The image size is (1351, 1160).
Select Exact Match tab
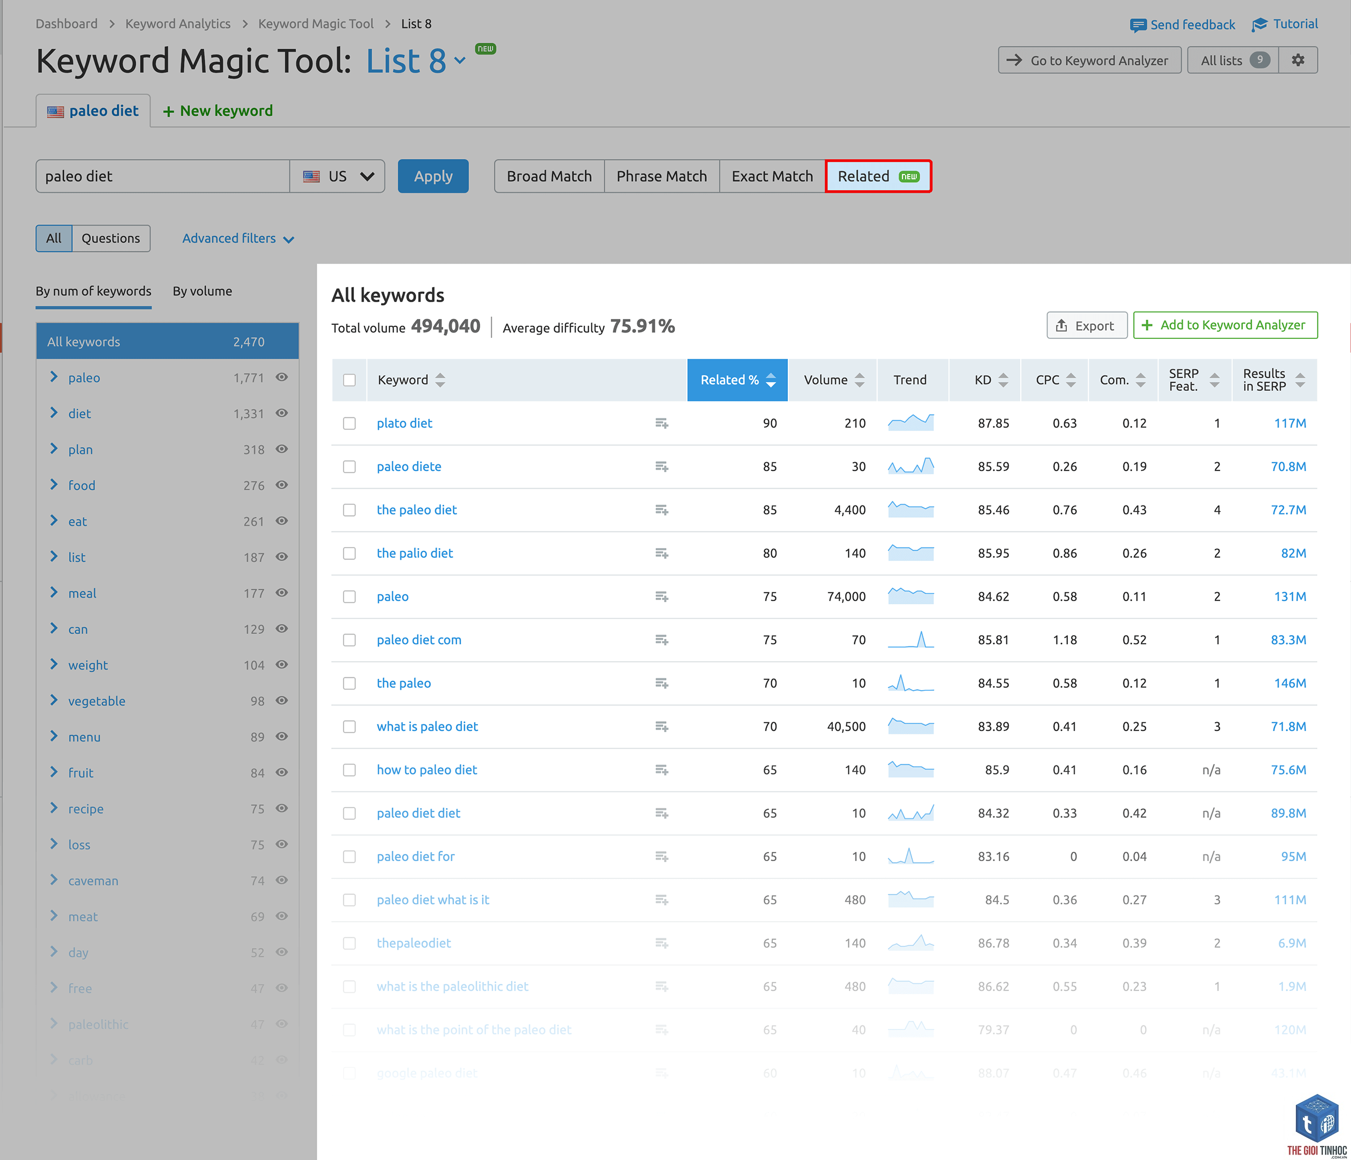point(772,176)
